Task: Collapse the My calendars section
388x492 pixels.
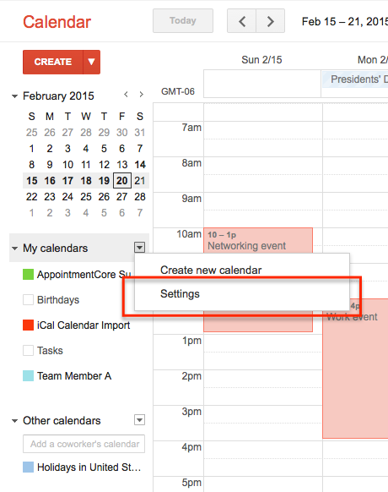Action: point(14,249)
